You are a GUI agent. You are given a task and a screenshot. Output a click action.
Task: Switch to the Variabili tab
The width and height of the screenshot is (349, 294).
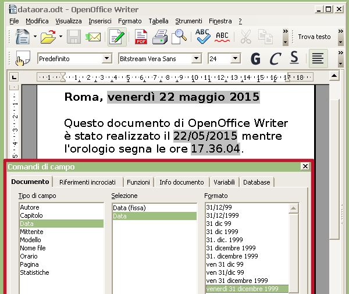(224, 182)
